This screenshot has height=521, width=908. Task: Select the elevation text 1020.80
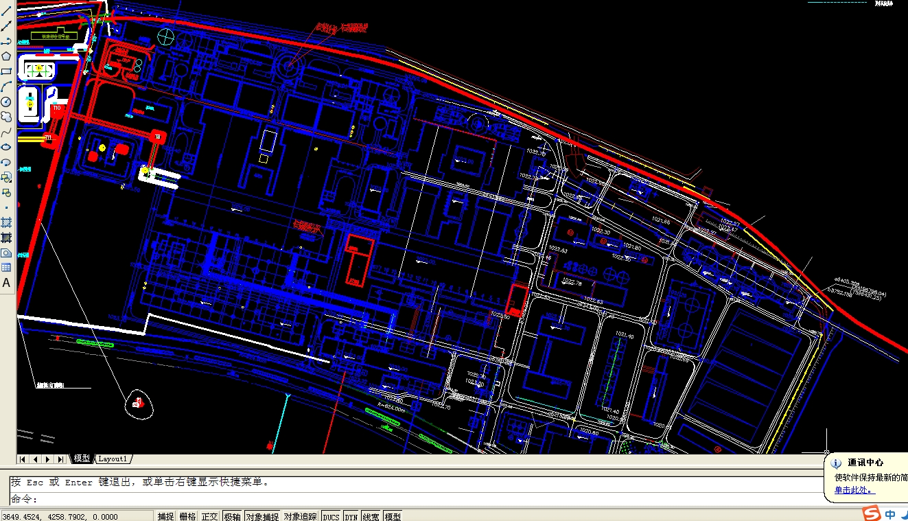[x=588, y=432]
